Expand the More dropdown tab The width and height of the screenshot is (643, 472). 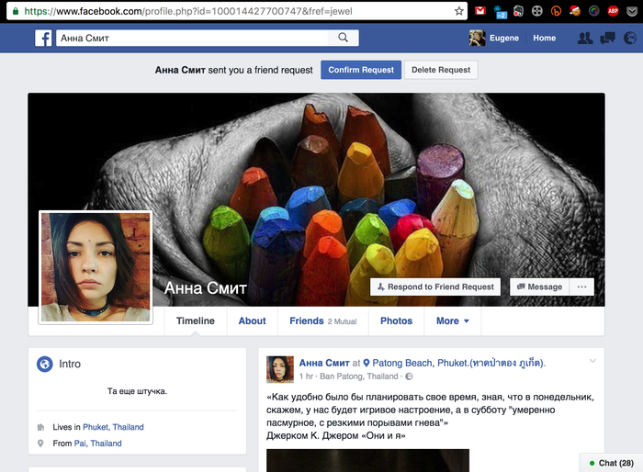452,320
